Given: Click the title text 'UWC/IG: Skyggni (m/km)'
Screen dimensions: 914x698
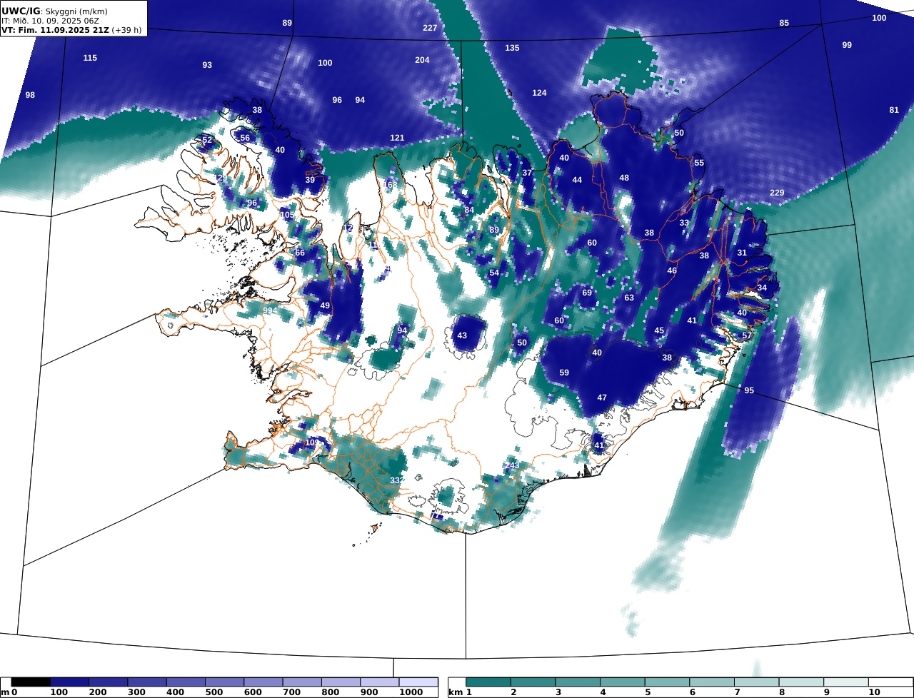Looking at the screenshot, I should click(55, 11).
